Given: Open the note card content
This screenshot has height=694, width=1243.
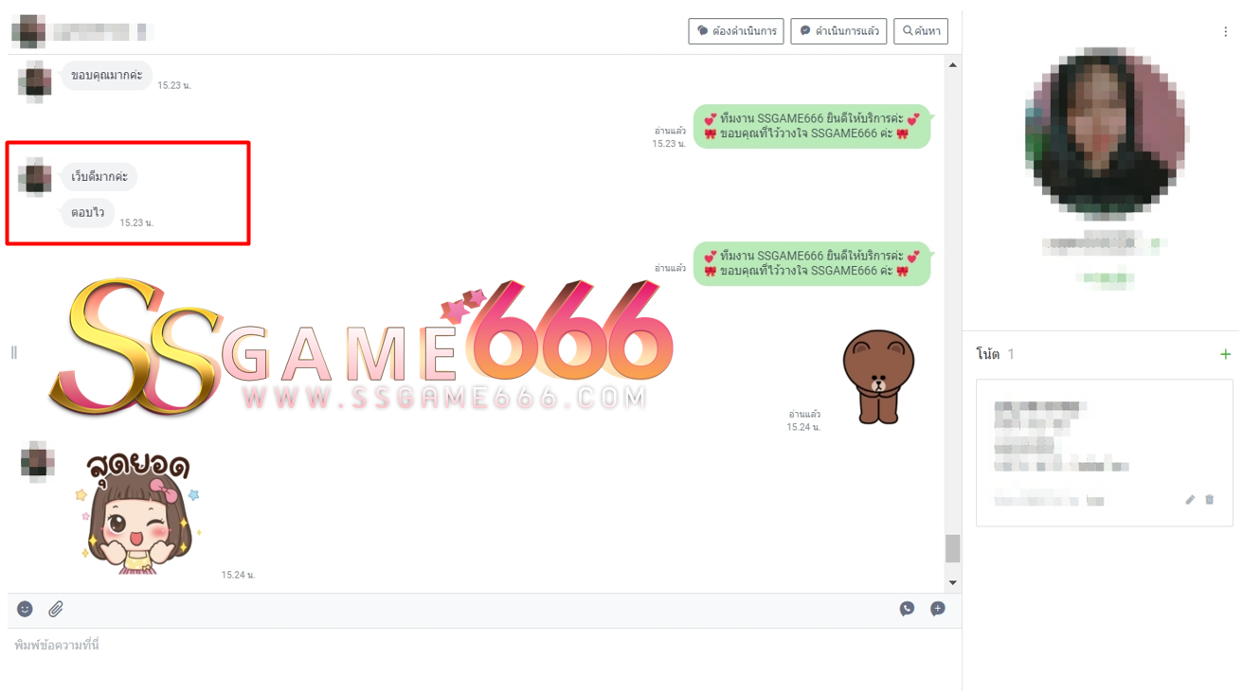Looking at the screenshot, I should pos(1105,453).
